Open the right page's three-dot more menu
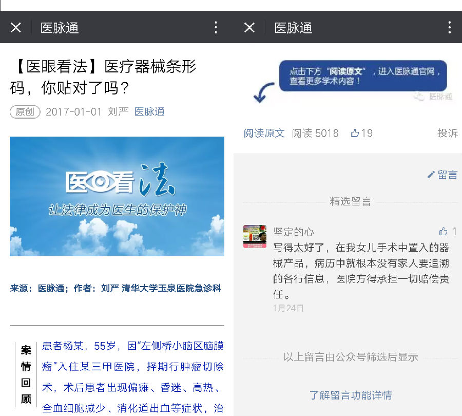This screenshot has height=416, width=462. coord(450,28)
